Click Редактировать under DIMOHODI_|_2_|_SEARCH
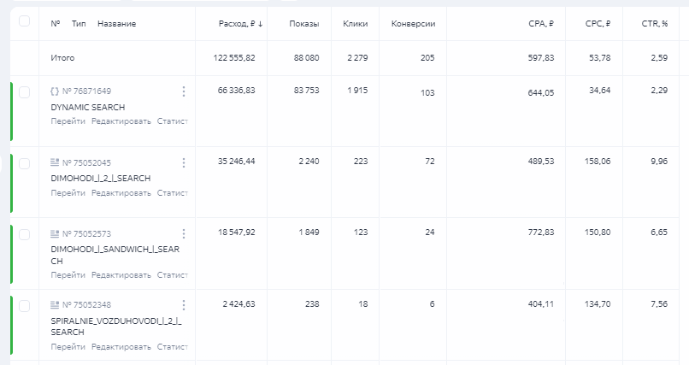This screenshot has width=689, height=365. pyautogui.click(x=121, y=193)
